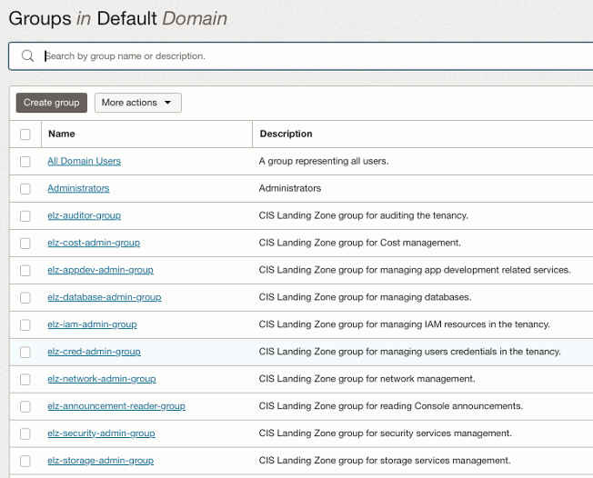Click the Description column header
593x478 pixels.
(286, 134)
